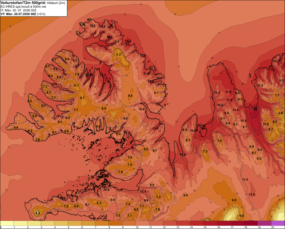Click the 9.8 temperature value
This screenshot has width=285, height=229.
pyautogui.click(x=146, y=200)
